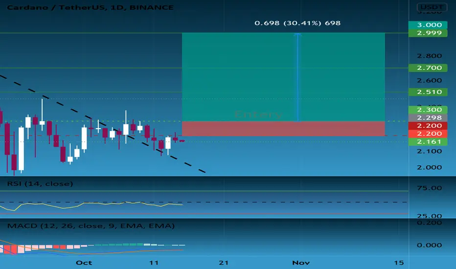This screenshot has width=456, height=269.
Task: Click the 21 date on time axis
Action: pos(224,263)
